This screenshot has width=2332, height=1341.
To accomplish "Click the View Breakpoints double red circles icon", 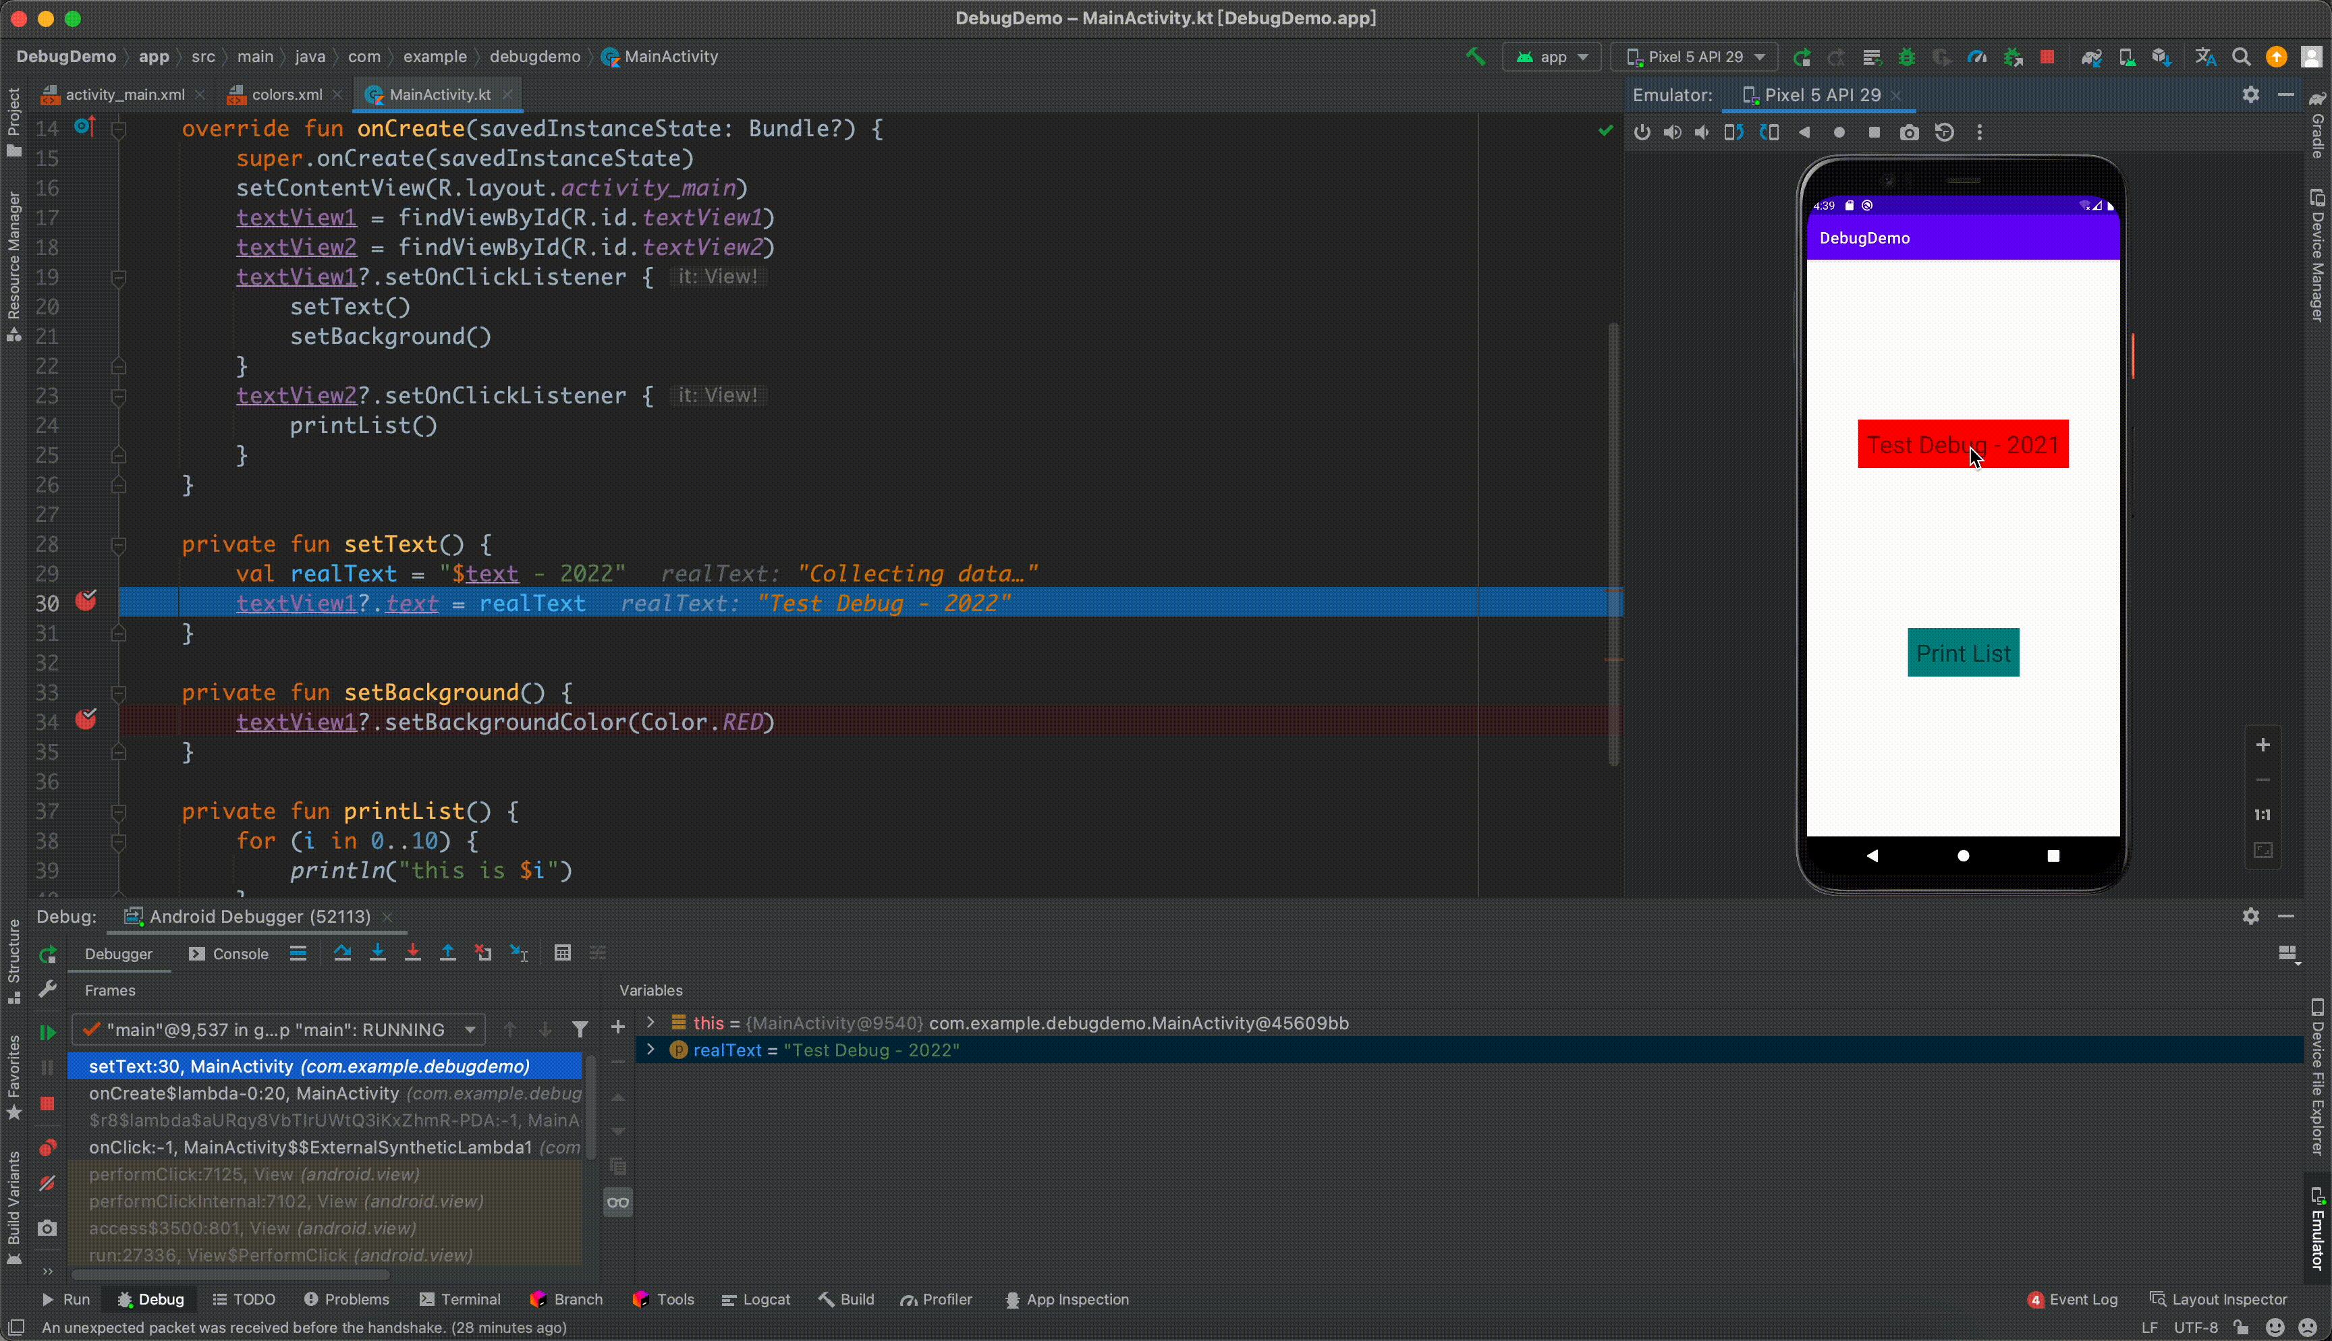I will (x=47, y=1147).
